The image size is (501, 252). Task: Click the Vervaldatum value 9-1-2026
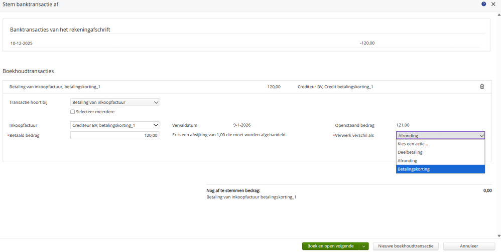click(x=242, y=125)
